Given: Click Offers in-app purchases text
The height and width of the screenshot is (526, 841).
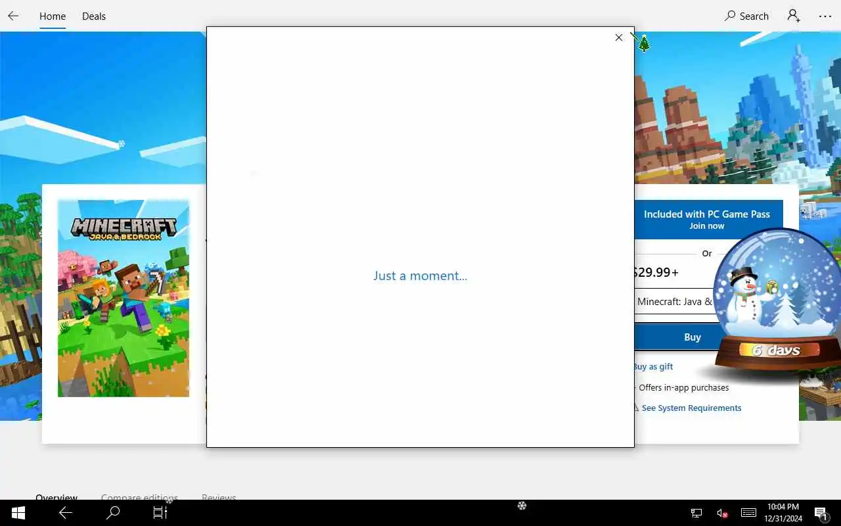Looking at the screenshot, I should coord(683,388).
